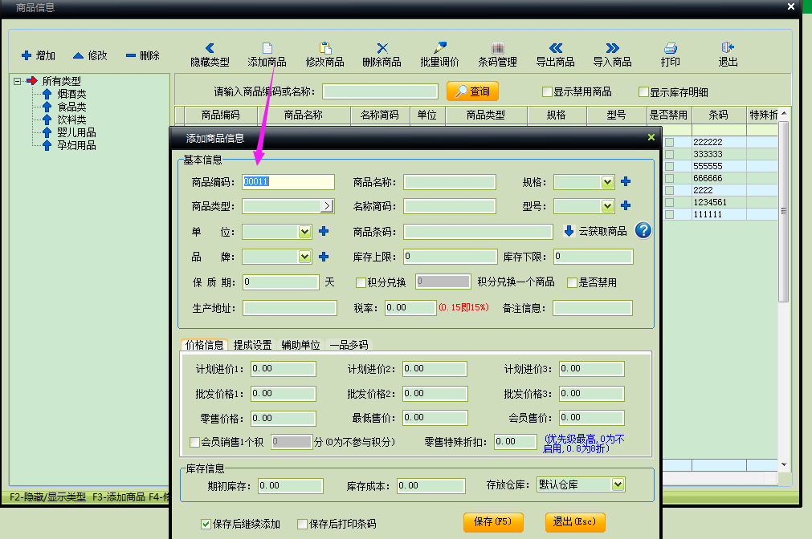Enable the 积分兑换 checkbox
Image resolution: width=812 pixels, height=539 pixels.
(361, 282)
